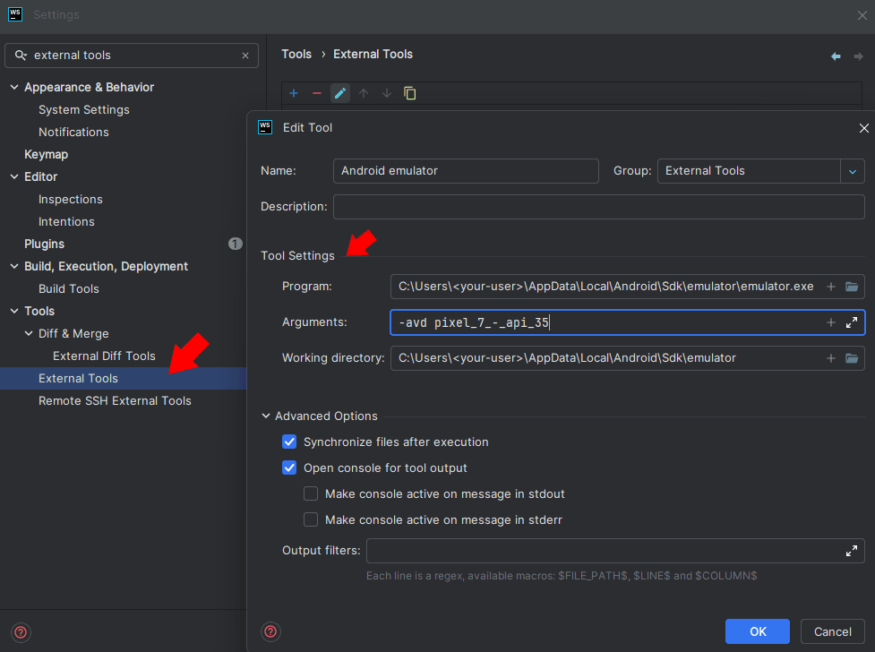Disable Synchronize files after execution
This screenshot has width=875, height=652.
pos(289,442)
